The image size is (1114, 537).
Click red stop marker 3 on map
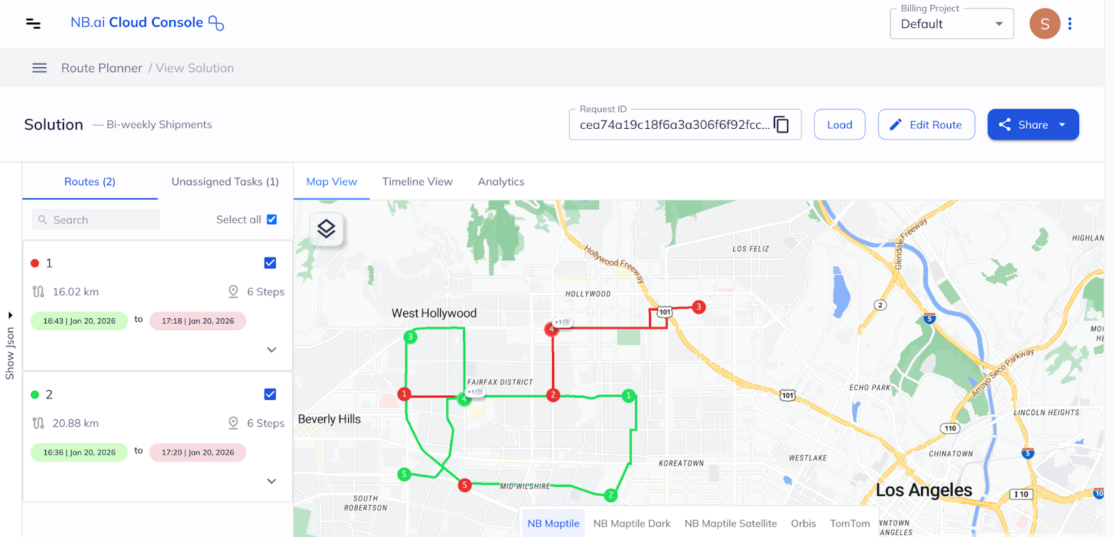[x=699, y=306]
